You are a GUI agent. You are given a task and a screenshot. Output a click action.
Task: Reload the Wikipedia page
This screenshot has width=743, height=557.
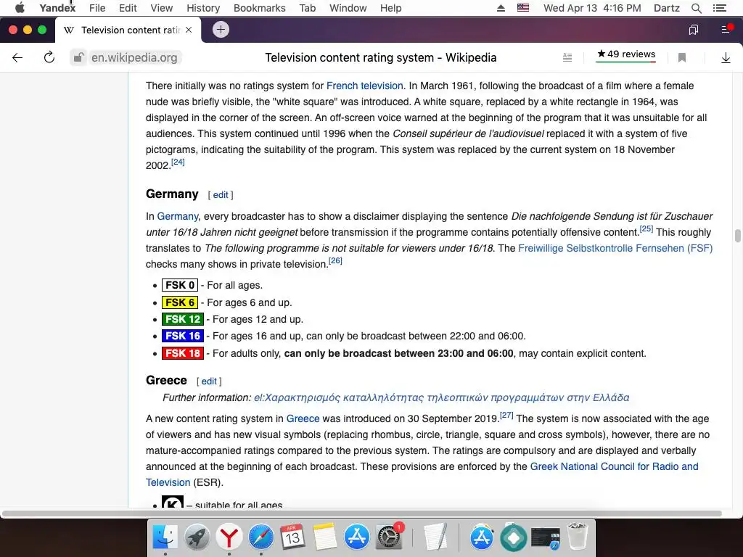[49, 58]
